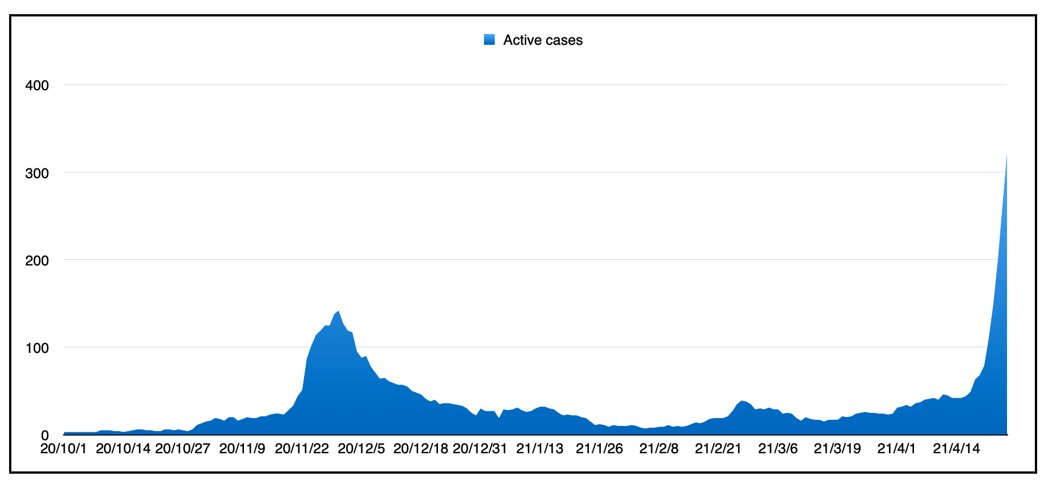Select the 20/11/22 date label
1053x489 pixels.
coord(302,449)
